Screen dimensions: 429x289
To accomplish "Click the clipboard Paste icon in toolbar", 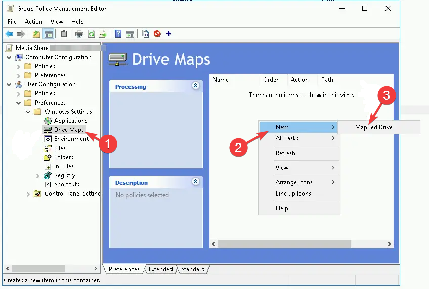I will [x=63, y=34].
